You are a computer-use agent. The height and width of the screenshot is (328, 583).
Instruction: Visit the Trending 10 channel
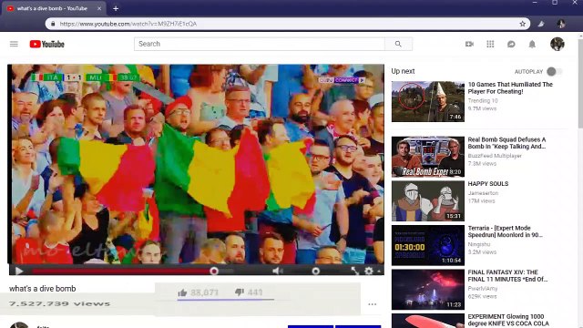click(483, 101)
